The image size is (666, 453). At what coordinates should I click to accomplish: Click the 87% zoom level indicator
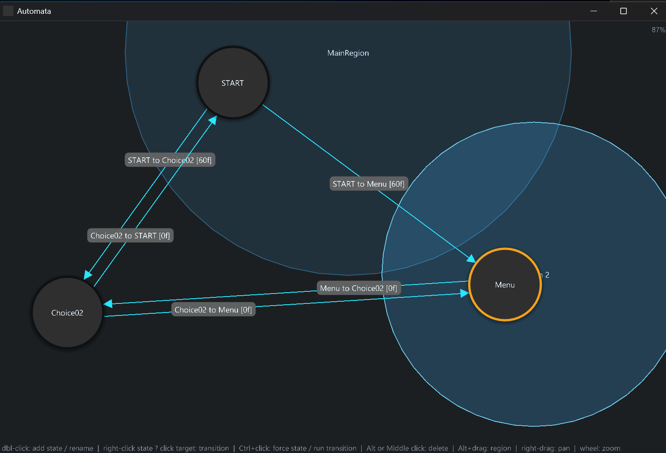tap(658, 30)
